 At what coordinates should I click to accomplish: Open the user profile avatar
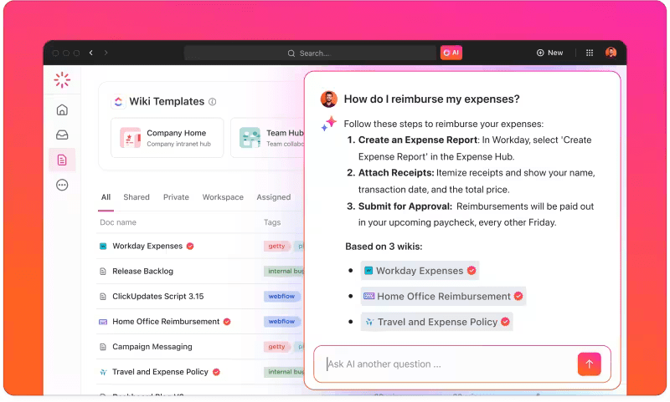coord(611,53)
